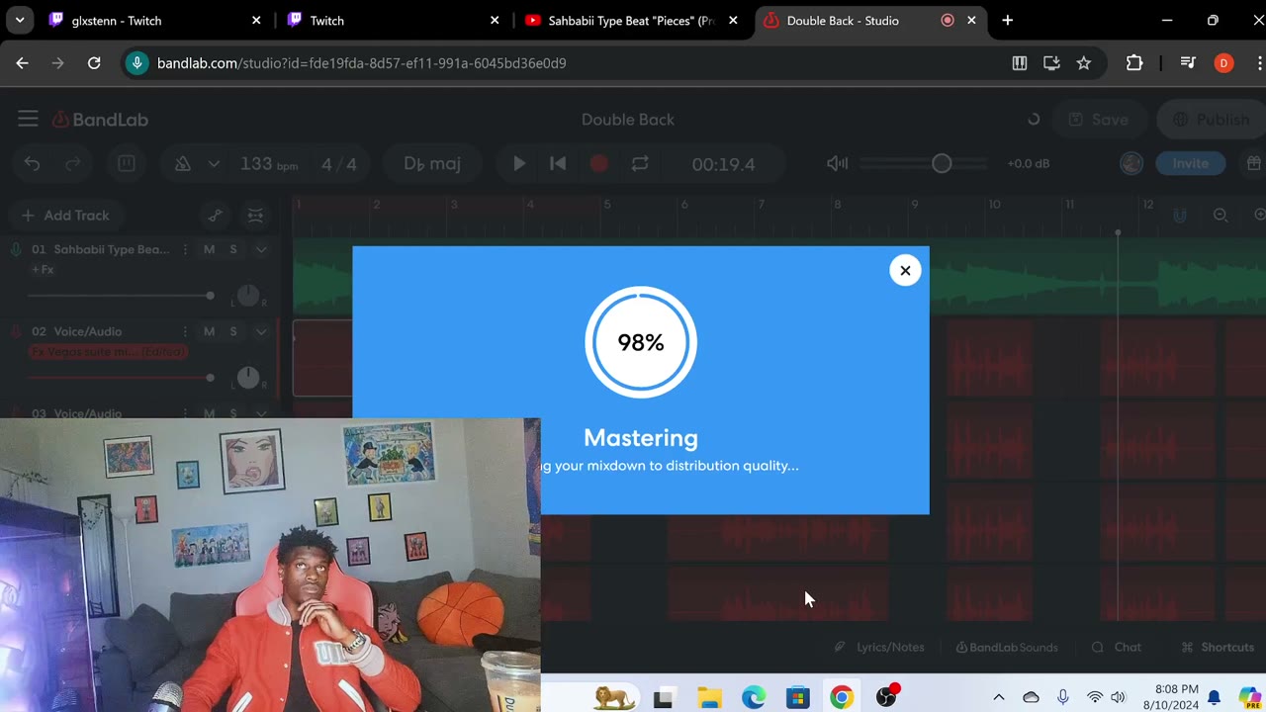This screenshot has height=712, width=1266.
Task: Click the zoom out magnifier icon
Action: coord(1221,216)
